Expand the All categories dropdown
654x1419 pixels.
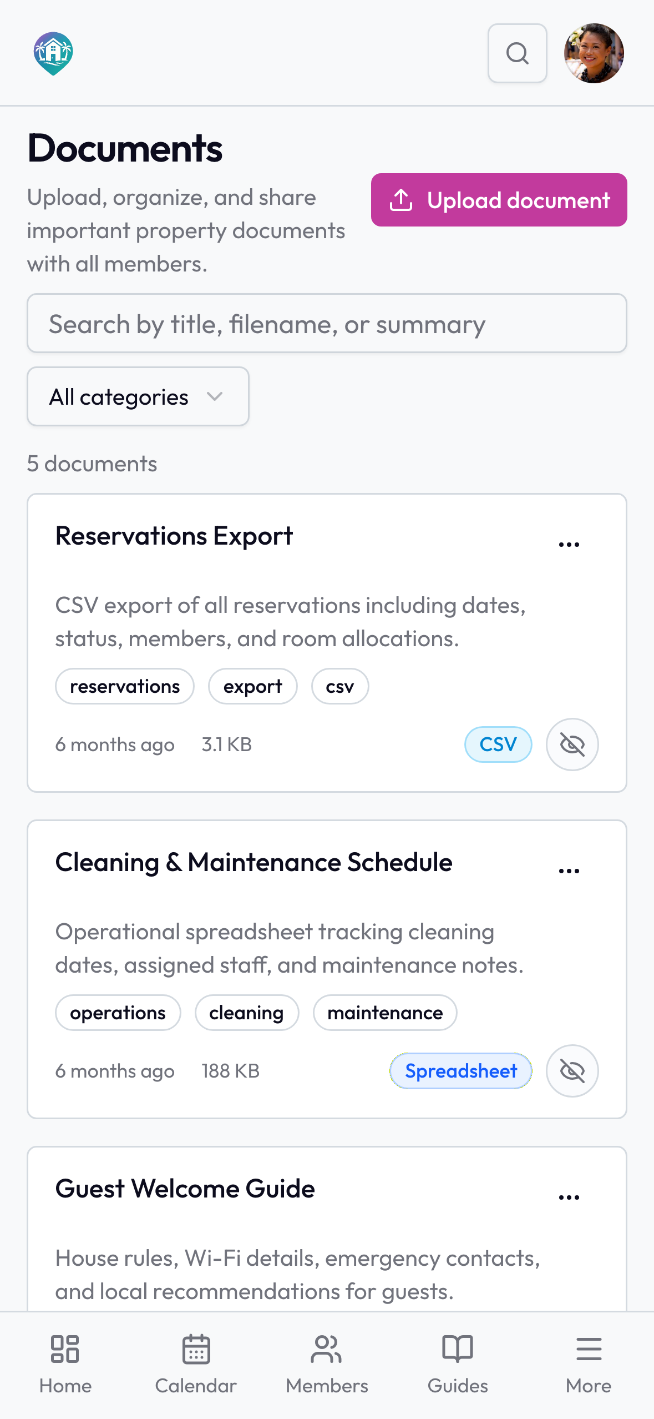click(138, 396)
